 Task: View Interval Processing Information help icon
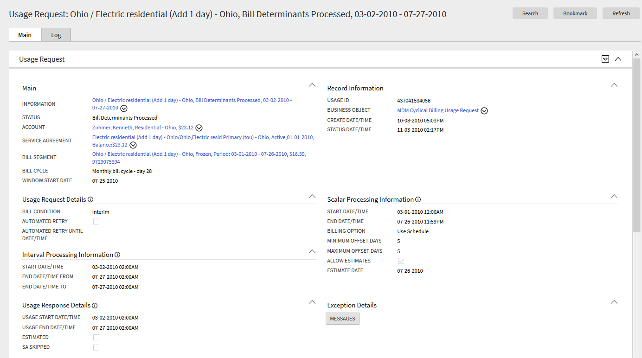117,254
